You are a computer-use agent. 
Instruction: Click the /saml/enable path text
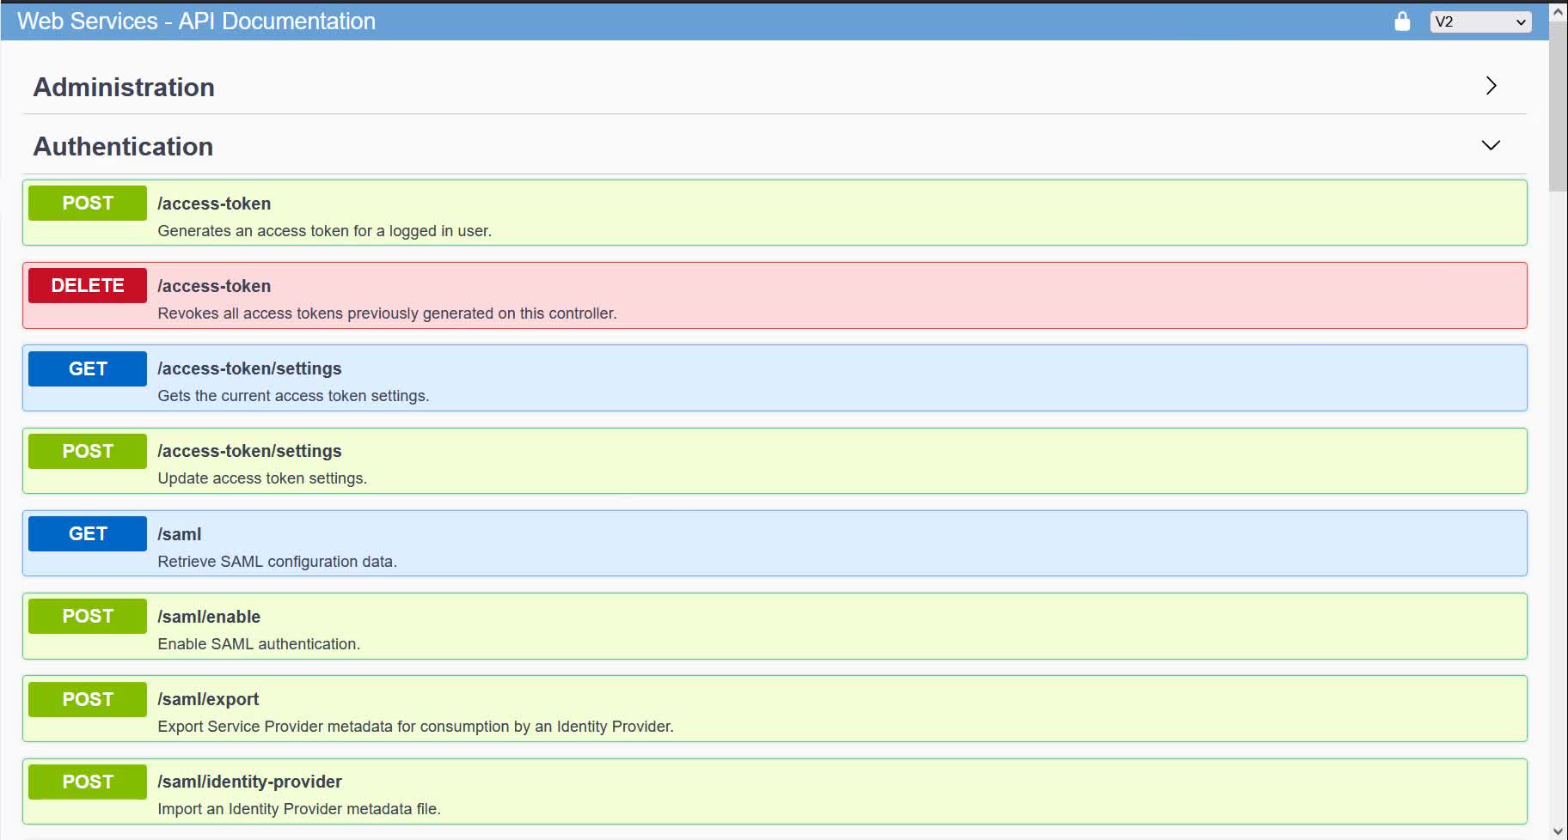(209, 617)
